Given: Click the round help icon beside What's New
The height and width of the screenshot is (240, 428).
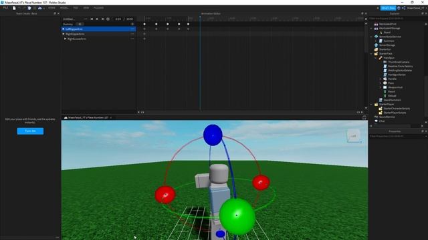Looking at the screenshot, I should [399, 8].
